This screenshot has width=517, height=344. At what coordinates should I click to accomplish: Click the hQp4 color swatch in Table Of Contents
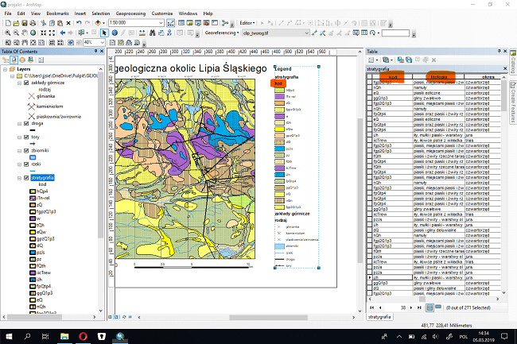click(33, 191)
